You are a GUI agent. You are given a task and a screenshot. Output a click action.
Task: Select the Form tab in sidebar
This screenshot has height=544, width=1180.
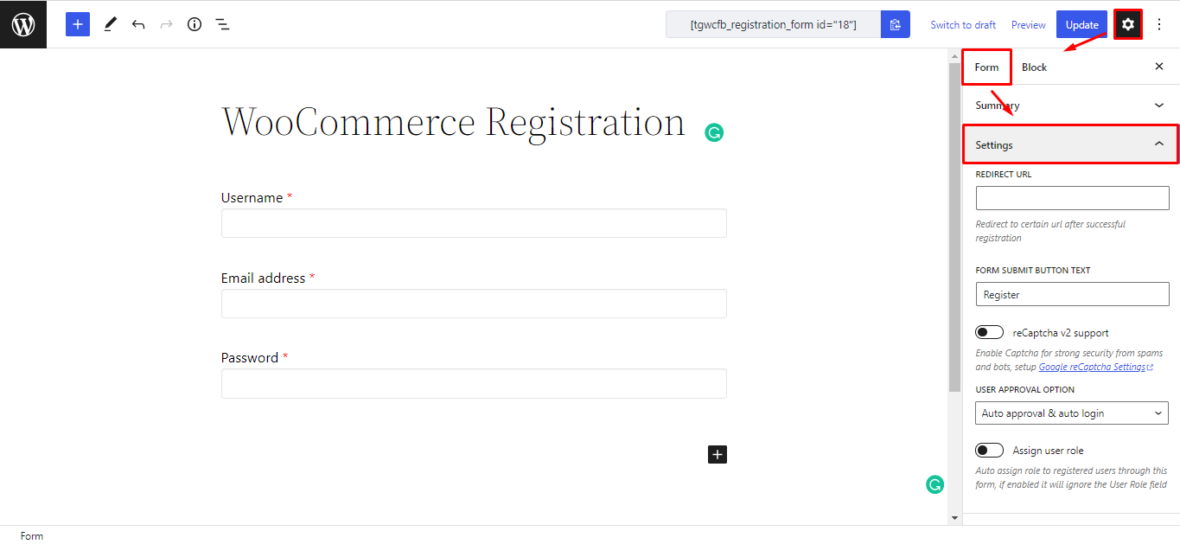(985, 67)
